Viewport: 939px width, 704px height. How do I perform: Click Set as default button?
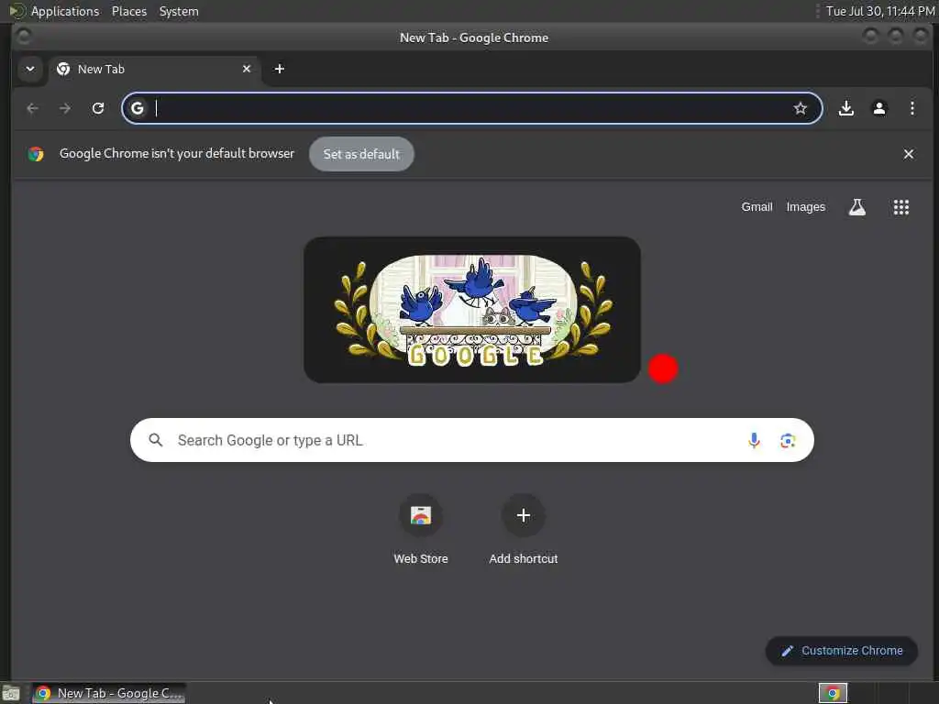361,154
